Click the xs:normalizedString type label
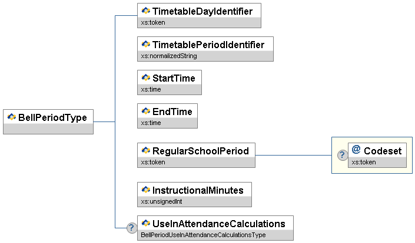The width and height of the screenshot is (415, 243). pyautogui.click(x=169, y=56)
